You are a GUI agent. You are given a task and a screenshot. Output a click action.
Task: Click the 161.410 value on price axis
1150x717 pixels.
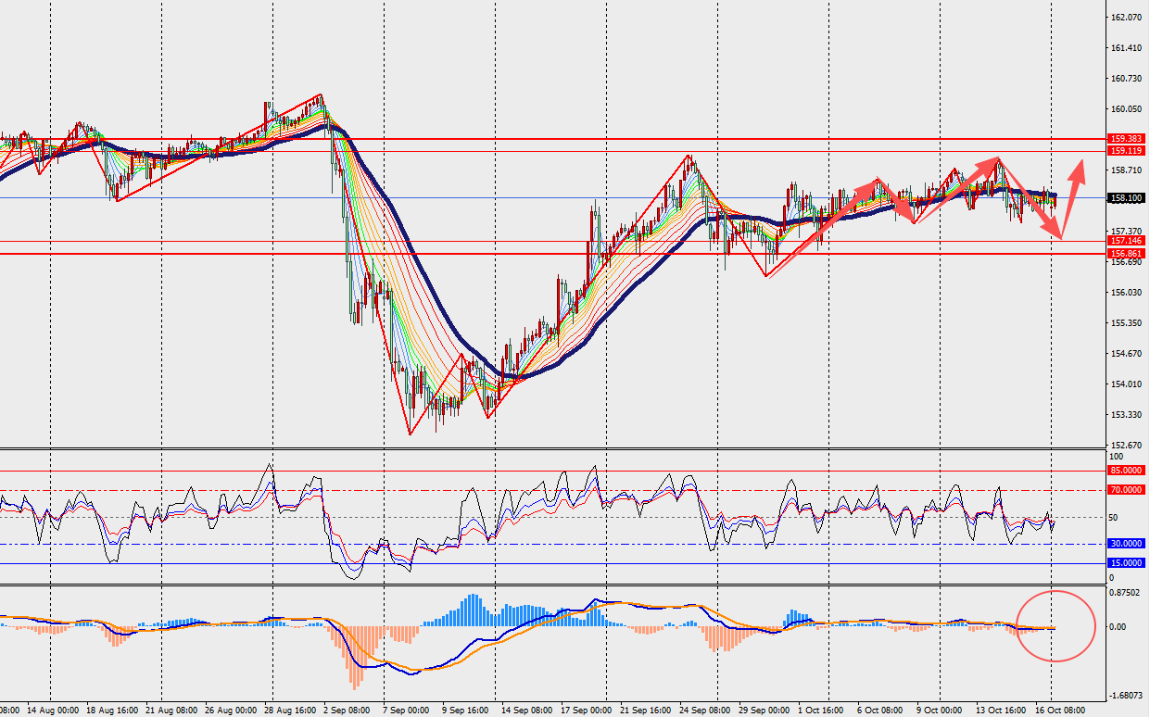coord(1127,48)
